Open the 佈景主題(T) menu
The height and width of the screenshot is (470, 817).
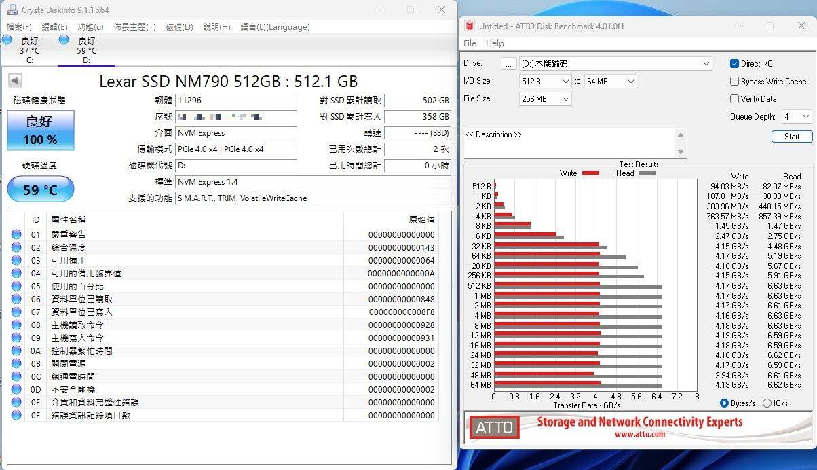135,27
